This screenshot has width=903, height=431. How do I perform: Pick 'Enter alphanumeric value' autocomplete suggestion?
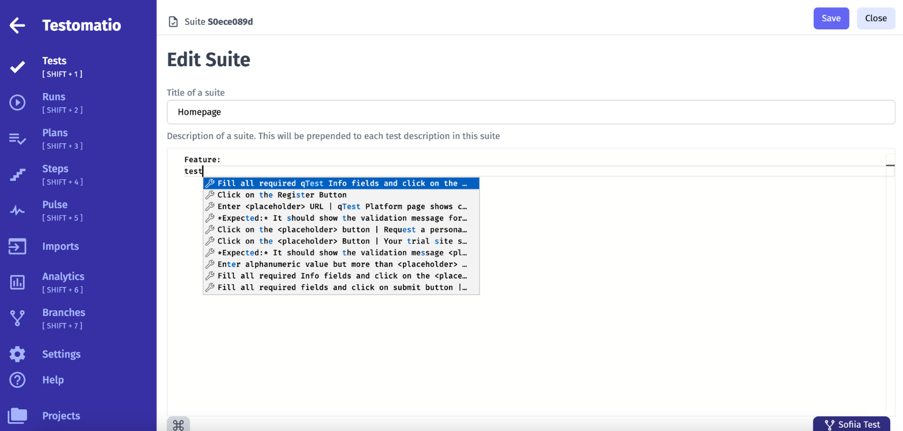(342, 264)
